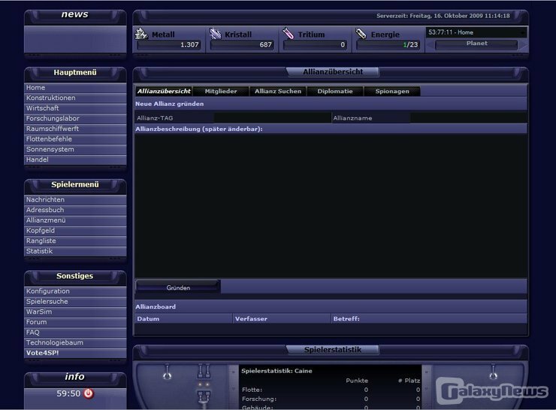The image size is (556, 410).
Task: Open Kopfgeld page
Action: 75,231
